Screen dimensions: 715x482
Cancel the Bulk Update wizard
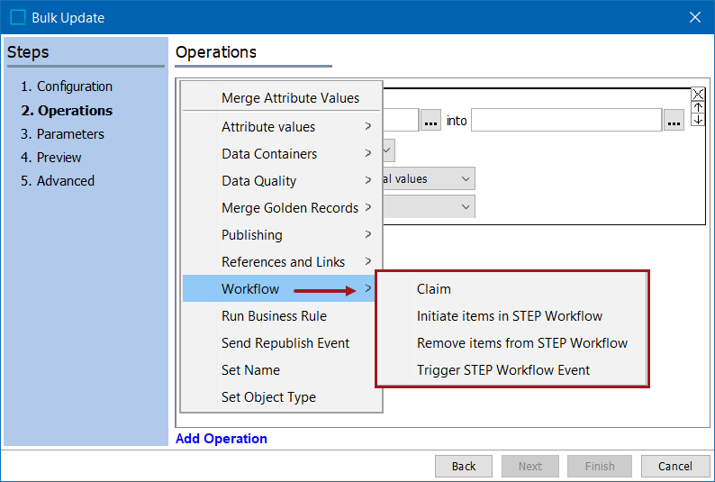pos(674,466)
